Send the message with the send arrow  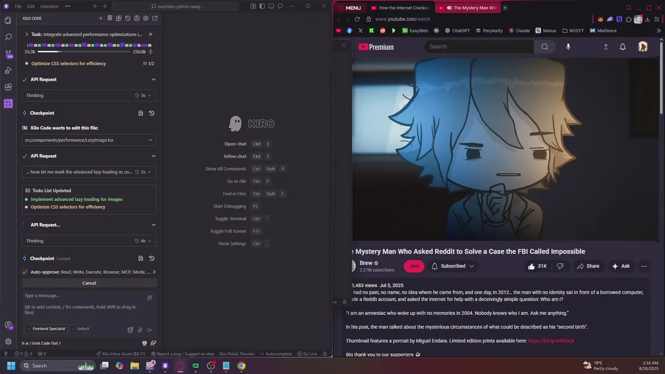tap(150, 329)
